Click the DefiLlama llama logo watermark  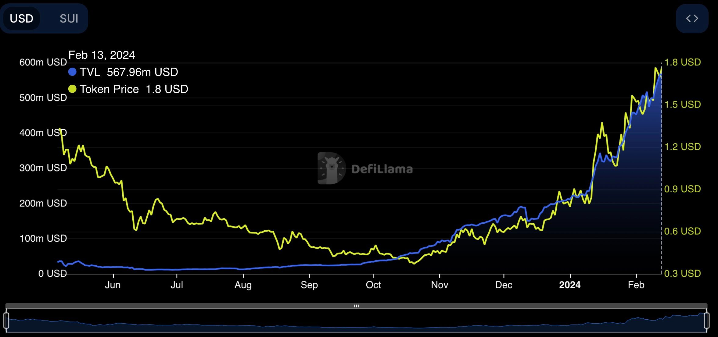click(x=332, y=168)
